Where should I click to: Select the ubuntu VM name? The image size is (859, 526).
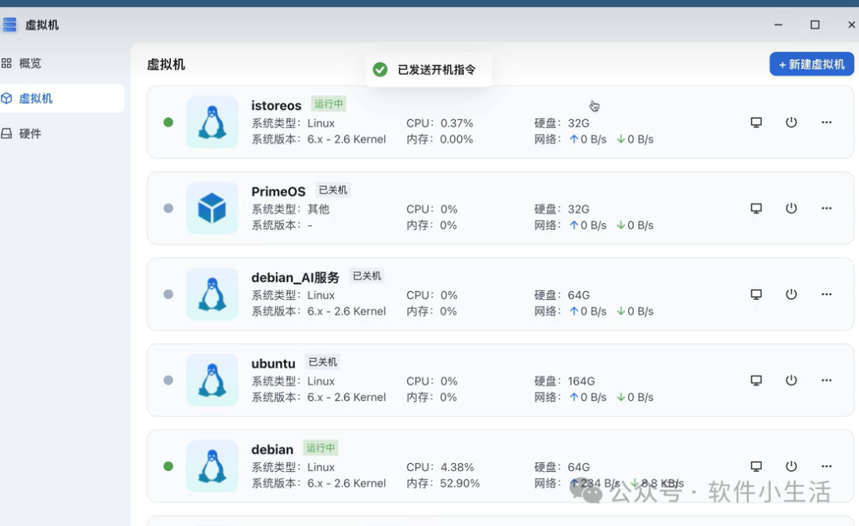point(273,364)
